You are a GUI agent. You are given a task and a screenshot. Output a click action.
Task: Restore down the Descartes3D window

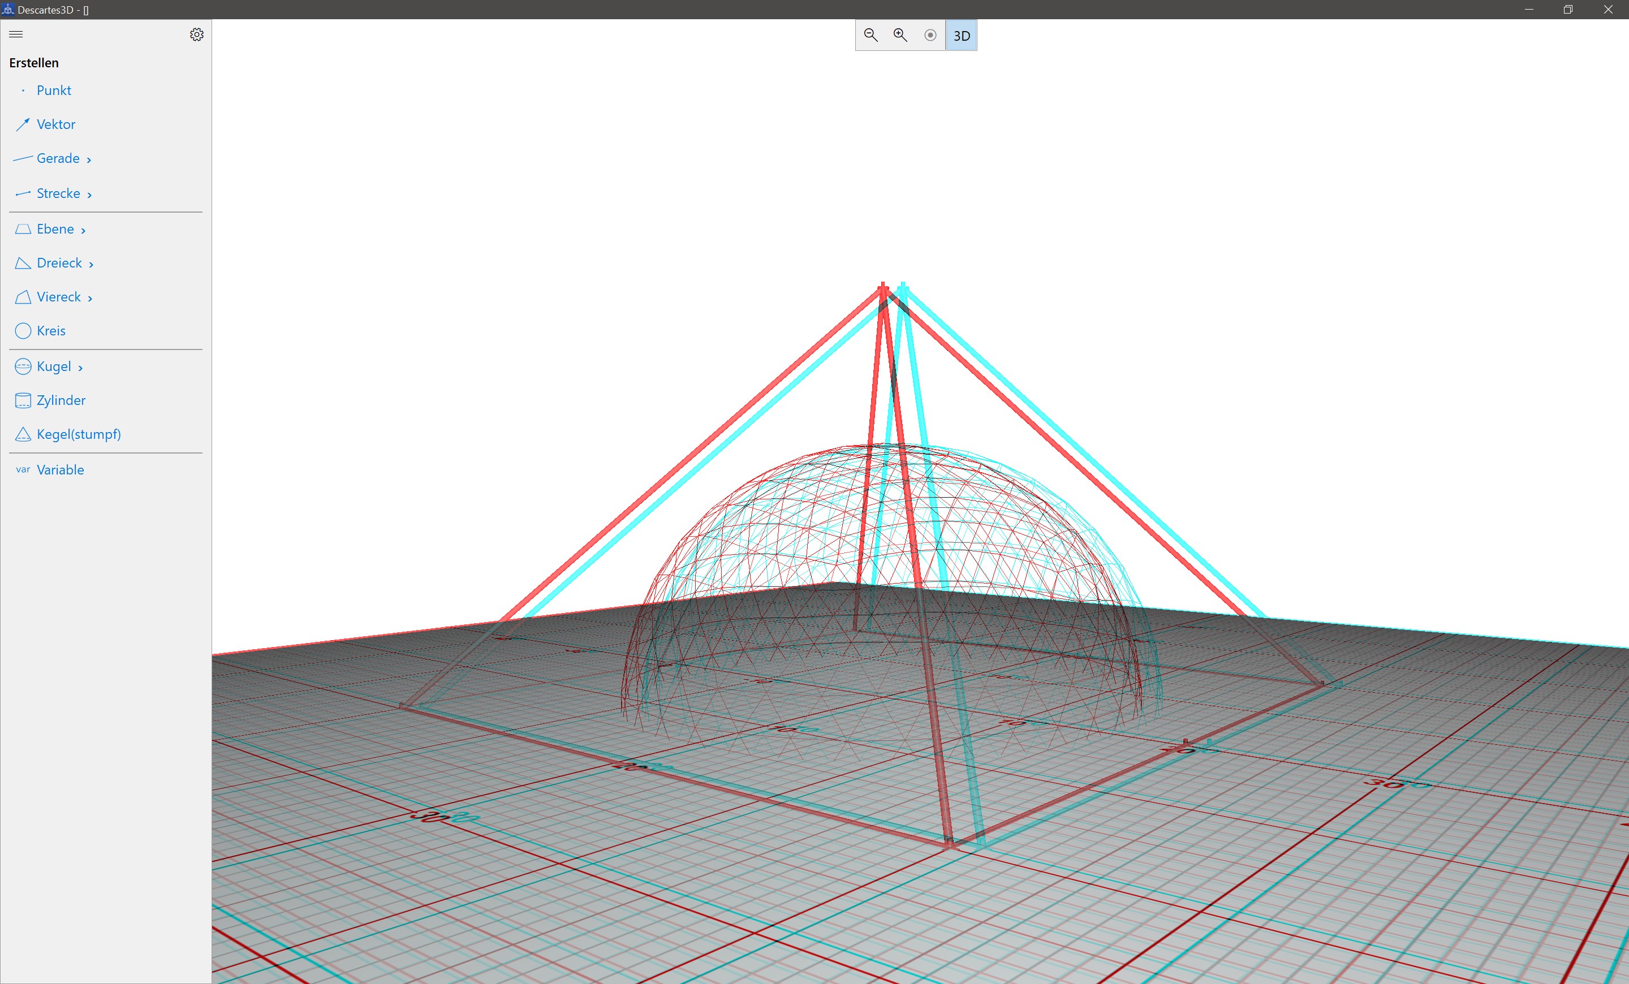1567,9
